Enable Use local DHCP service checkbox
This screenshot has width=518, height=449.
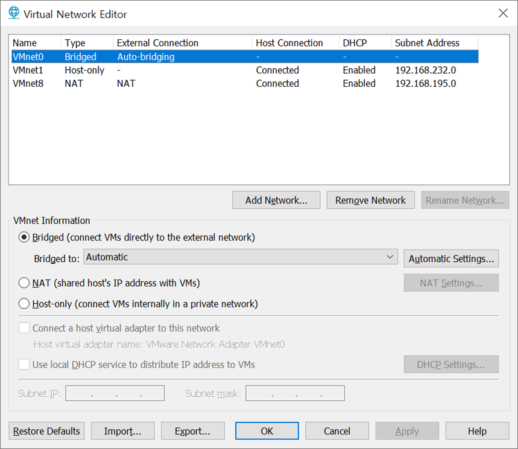(x=24, y=365)
